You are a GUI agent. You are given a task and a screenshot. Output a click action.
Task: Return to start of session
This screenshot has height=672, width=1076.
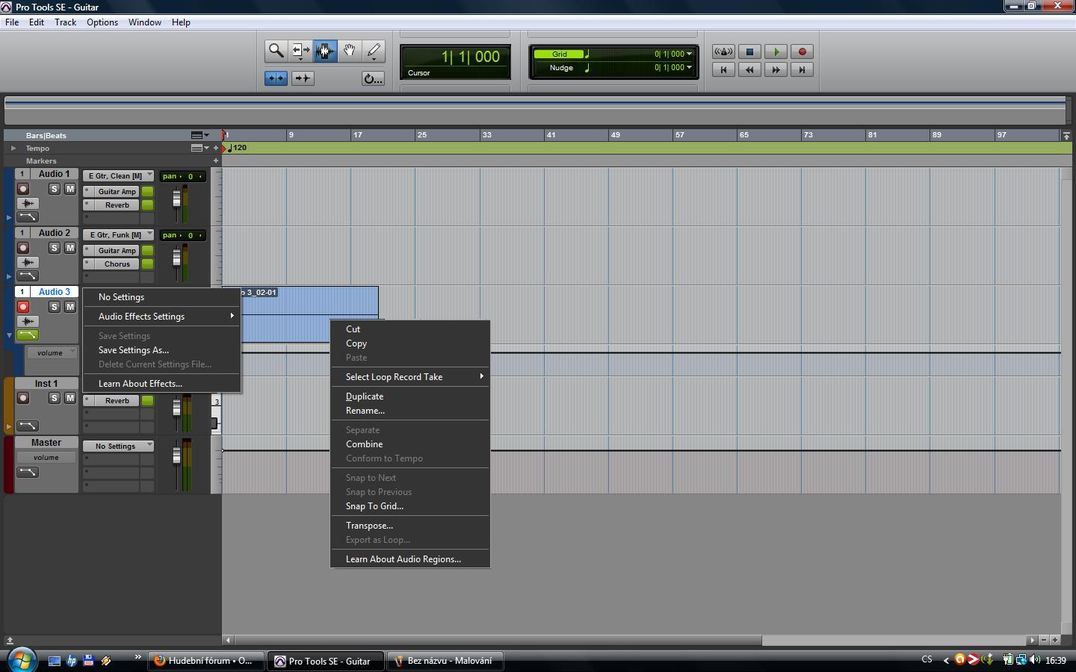tap(723, 69)
